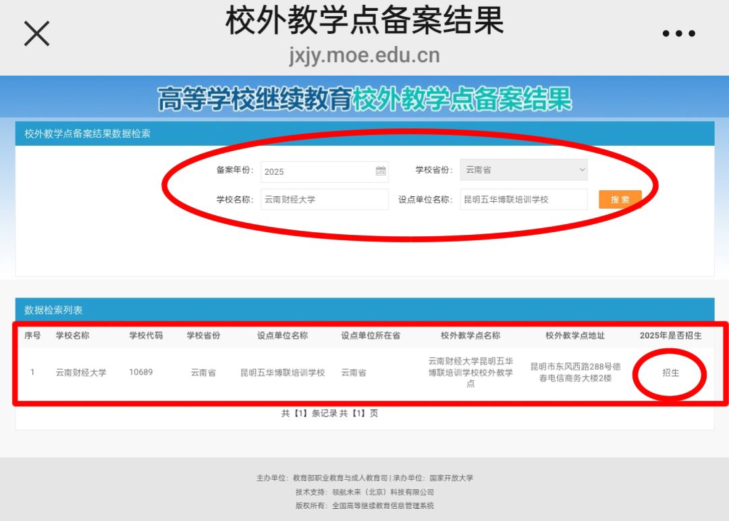Screen dimensions: 729x521
Task: Click the 云南财经大学 cell in results row
Action: 81,373
